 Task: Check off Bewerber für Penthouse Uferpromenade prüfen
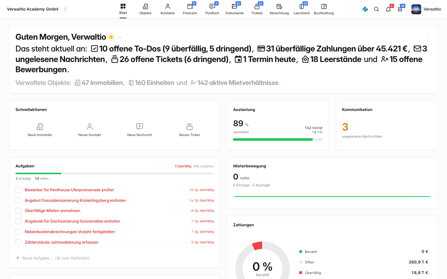[x=19, y=190]
